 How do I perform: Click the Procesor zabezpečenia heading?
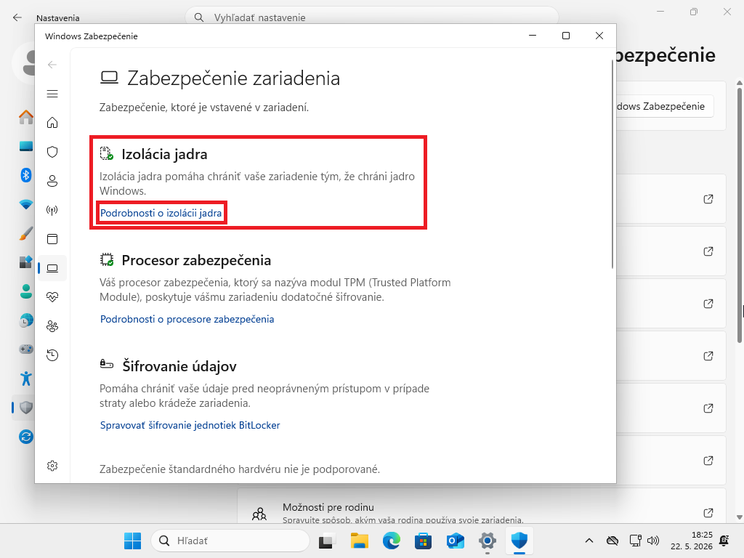coord(196,260)
